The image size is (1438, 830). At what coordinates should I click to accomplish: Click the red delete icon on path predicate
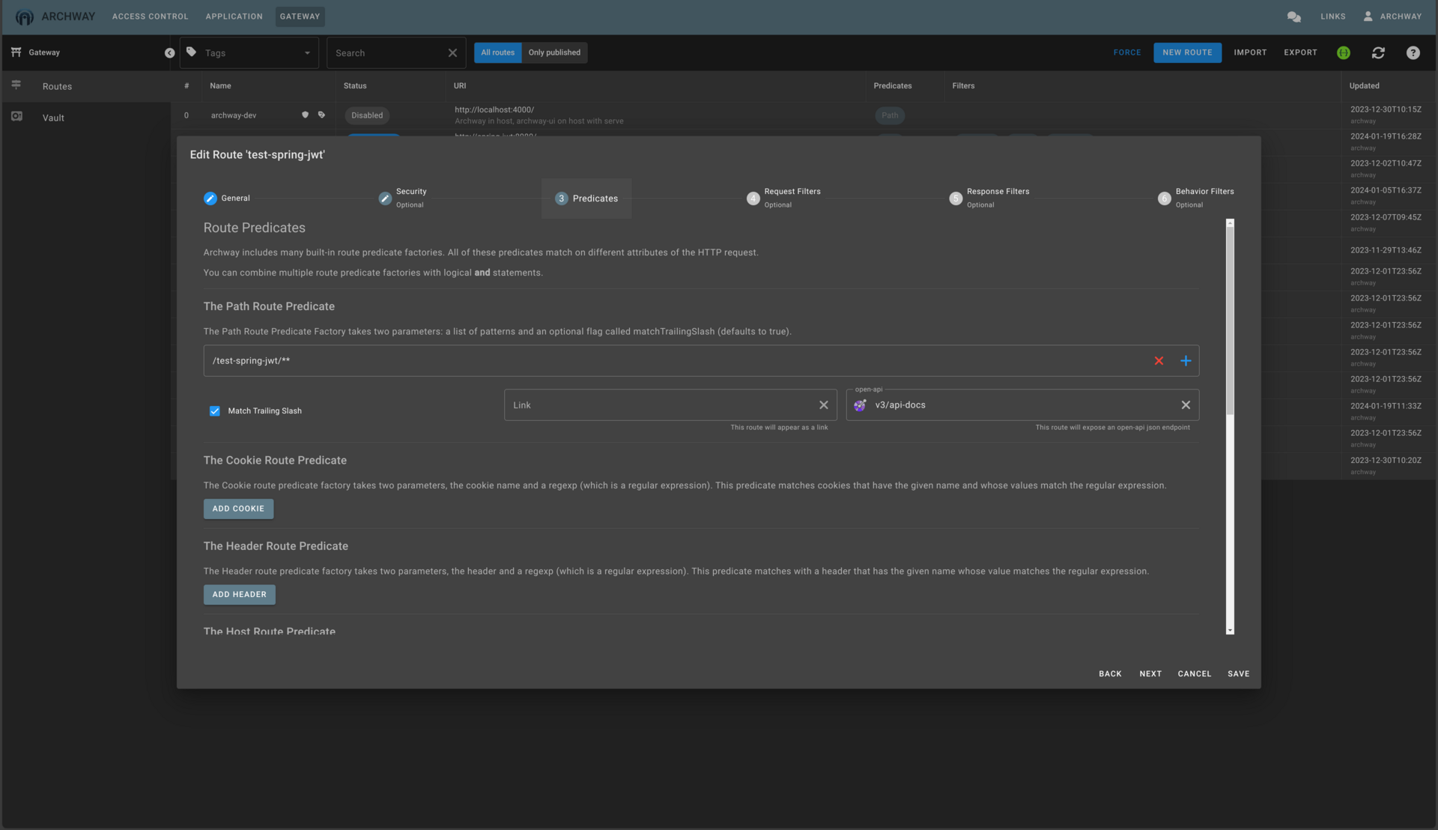(x=1159, y=360)
